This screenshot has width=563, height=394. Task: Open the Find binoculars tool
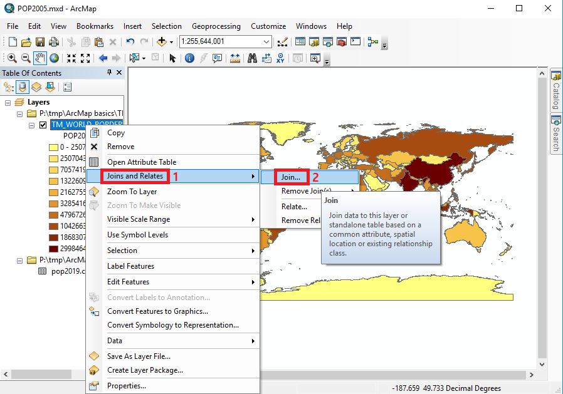point(253,58)
